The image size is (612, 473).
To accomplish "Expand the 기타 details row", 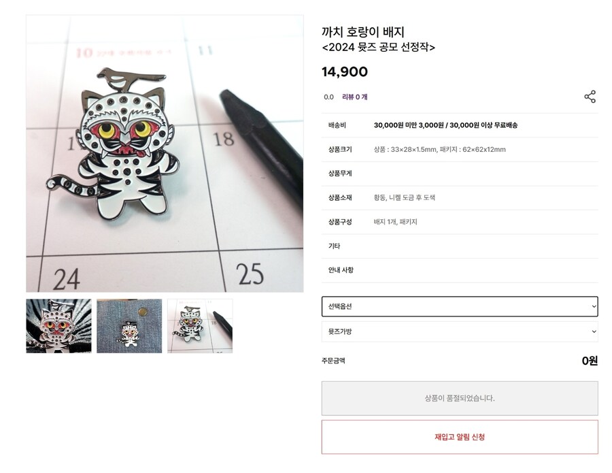I will pos(459,246).
